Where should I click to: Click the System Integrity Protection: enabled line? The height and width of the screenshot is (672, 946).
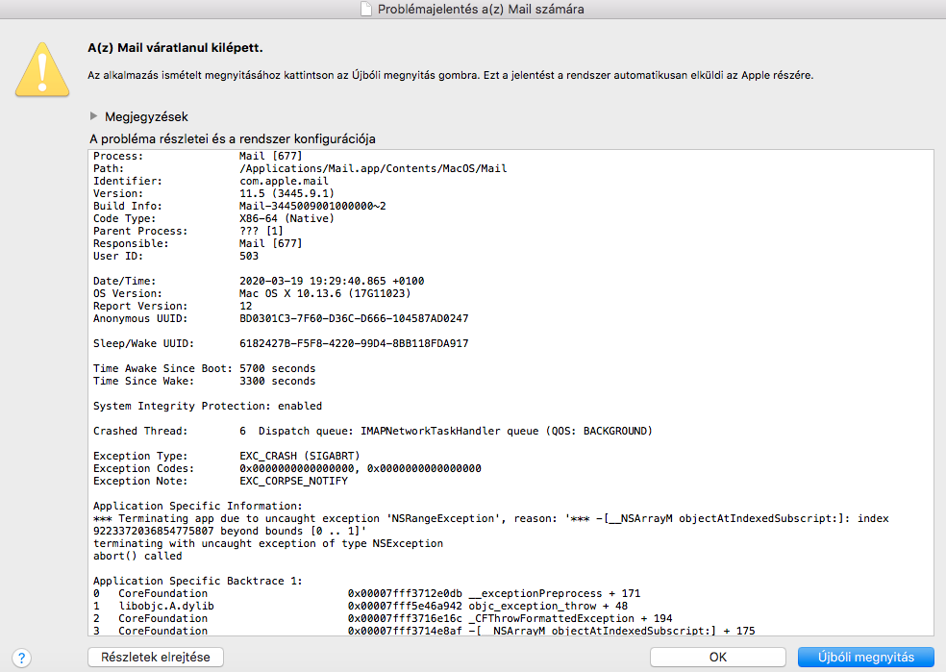[208, 406]
